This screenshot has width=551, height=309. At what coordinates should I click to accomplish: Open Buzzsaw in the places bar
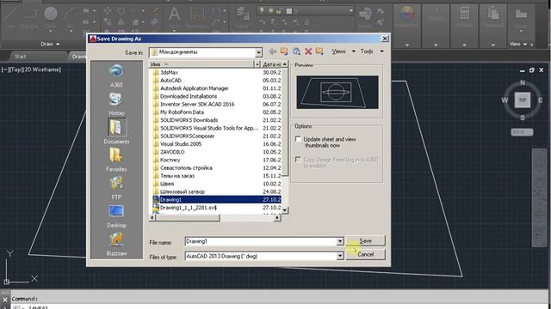[116, 244]
